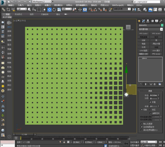The height and width of the screenshot is (147, 165).
Task: Click the Bind to Space Warp icon
Action: point(13,10)
